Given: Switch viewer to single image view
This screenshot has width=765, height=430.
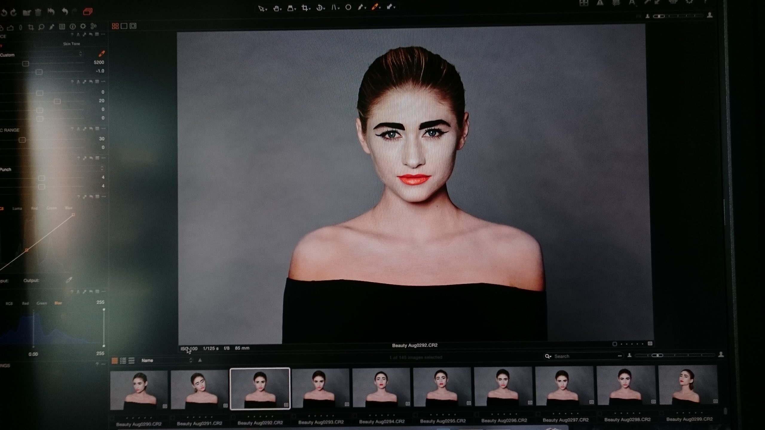Looking at the screenshot, I should pos(124,26).
